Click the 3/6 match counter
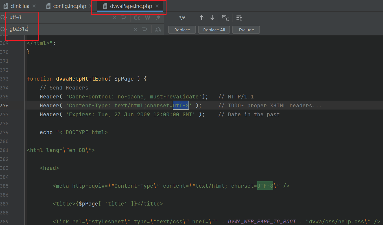The height and width of the screenshot is (225, 383). tap(182, 18)
